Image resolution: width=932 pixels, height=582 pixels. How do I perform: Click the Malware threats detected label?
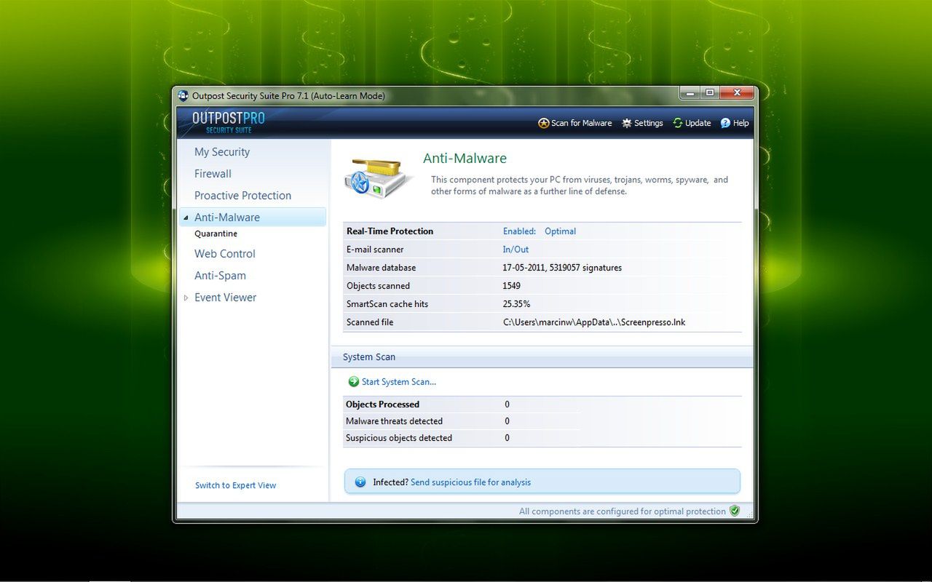(x=394, y=421)
